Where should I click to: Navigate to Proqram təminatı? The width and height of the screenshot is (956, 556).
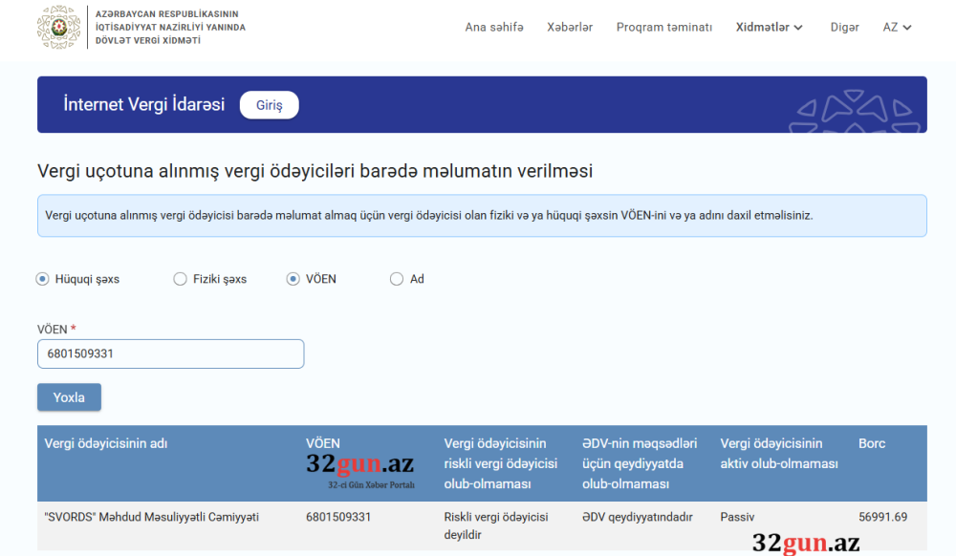[664, 27]
